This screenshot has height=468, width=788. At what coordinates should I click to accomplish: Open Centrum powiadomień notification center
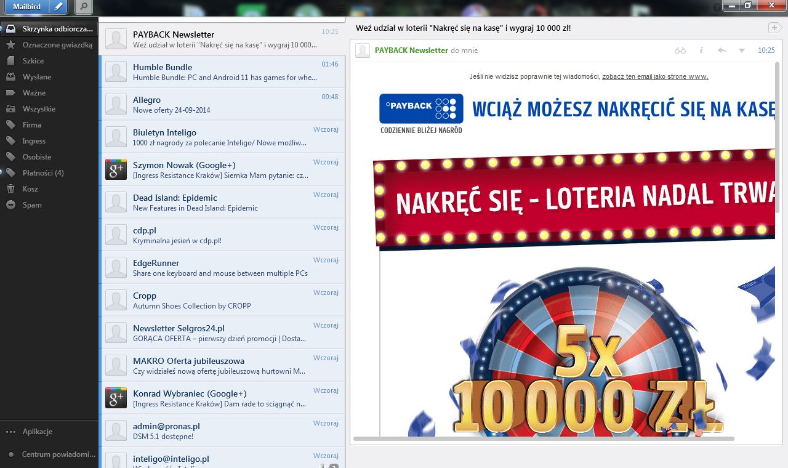point(49,454)
